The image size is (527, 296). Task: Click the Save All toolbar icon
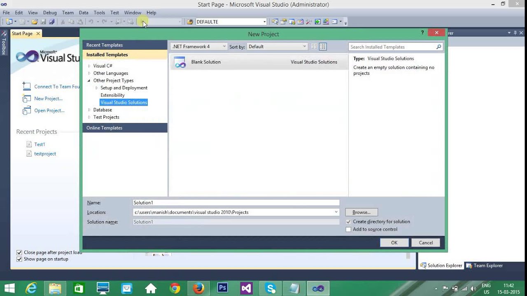click(x=52, y=22)
